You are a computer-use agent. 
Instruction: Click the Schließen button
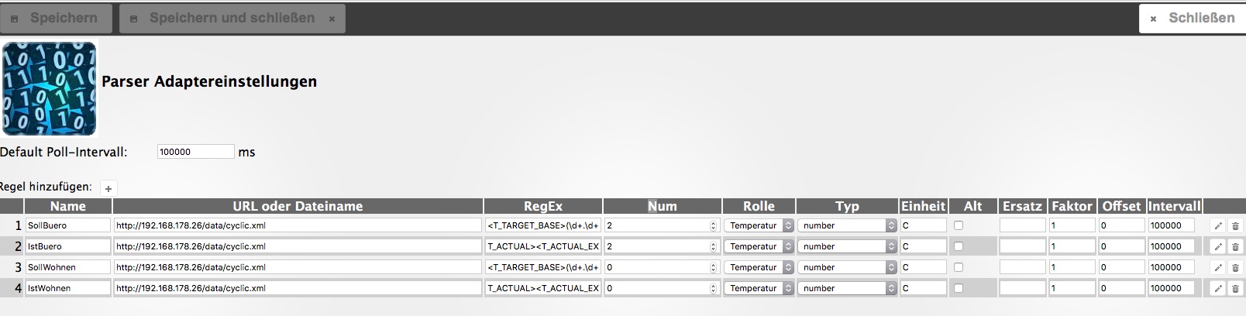click(x=1192, y=18)
